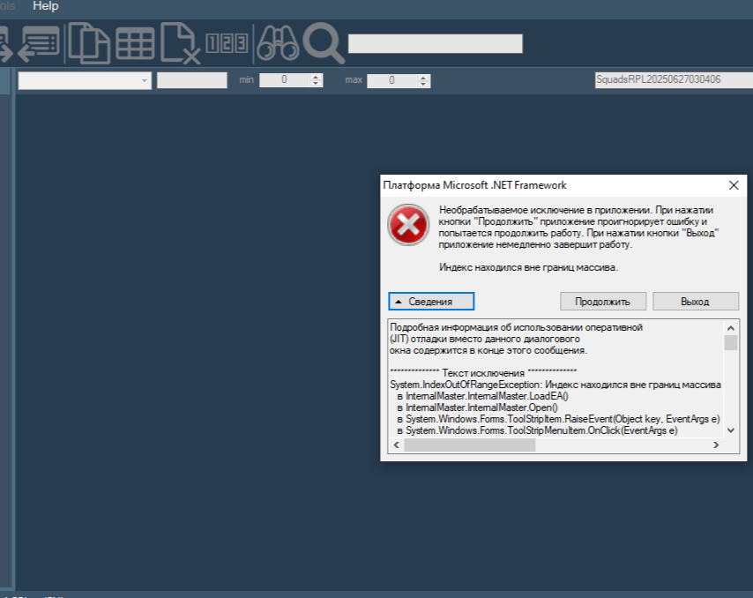Click the ToolStripMenuItem.OnClick stack line
753x598 pixels.
[x=537, y=430]
